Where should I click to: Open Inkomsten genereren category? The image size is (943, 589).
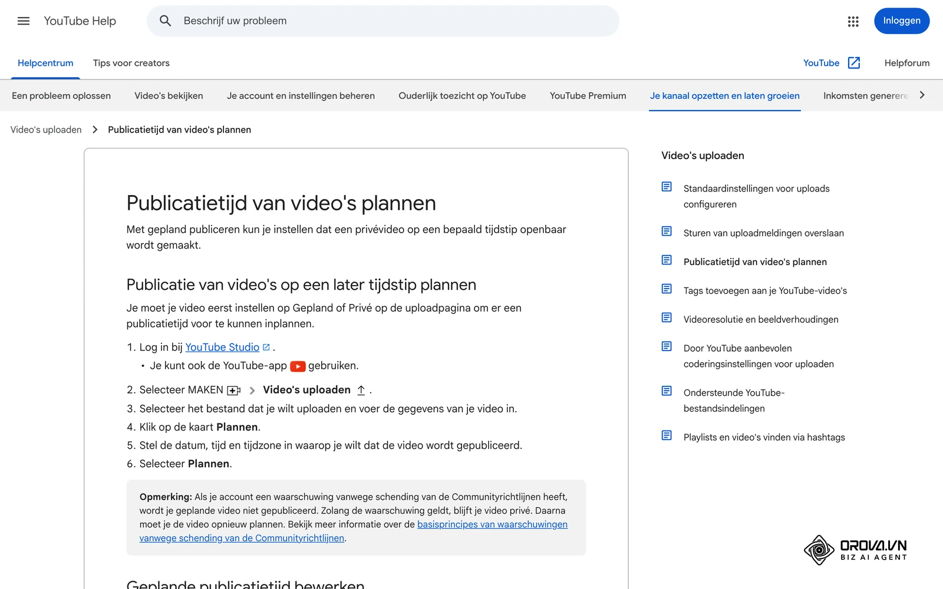[866, 96]
